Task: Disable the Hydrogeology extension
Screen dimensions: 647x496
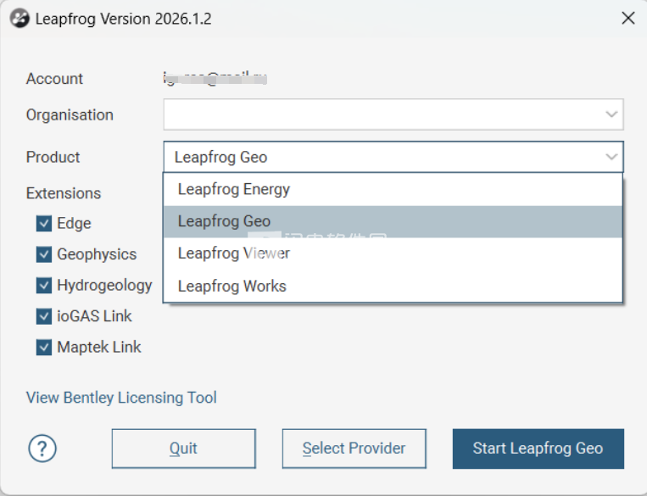Action: click(44, 286)
